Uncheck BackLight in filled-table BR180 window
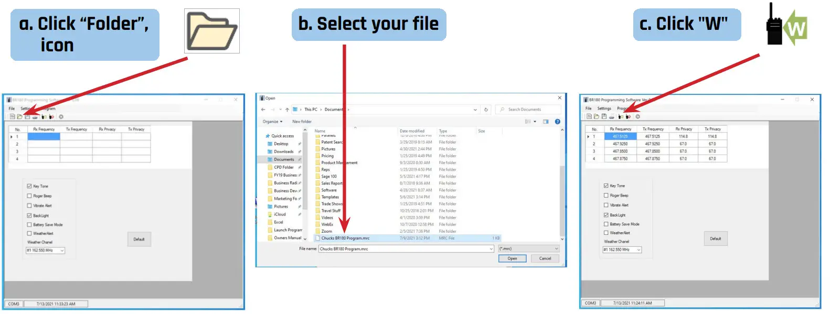The image size is (830, 314). (606, 215)
